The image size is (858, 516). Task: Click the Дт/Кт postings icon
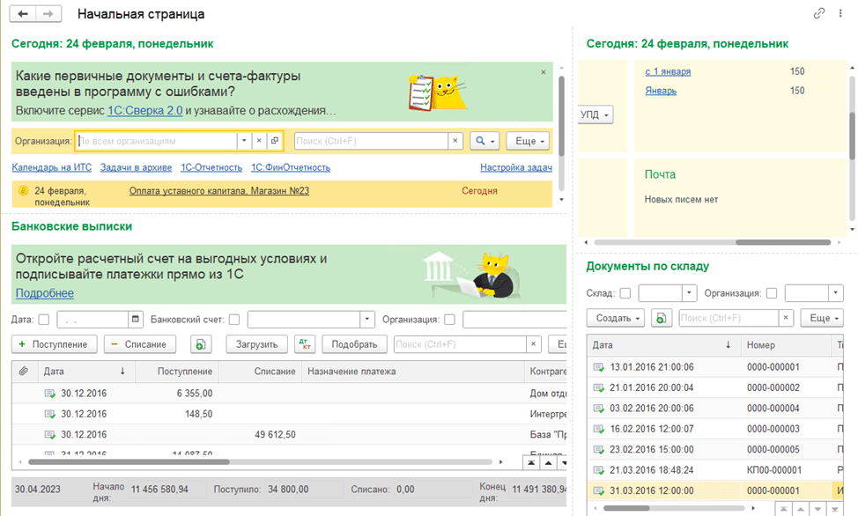point(305,344)
